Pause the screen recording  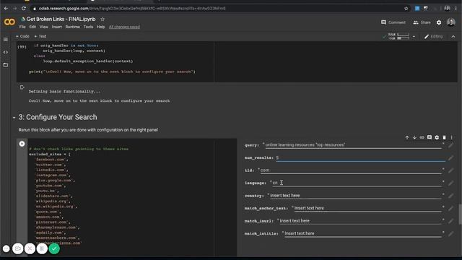[42, 248]
